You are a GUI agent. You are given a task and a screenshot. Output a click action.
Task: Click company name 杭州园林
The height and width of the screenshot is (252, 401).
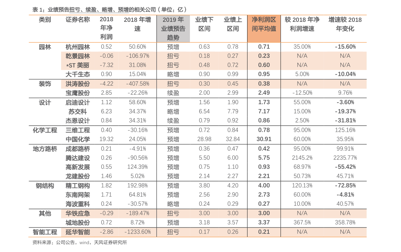coord(78,47)
